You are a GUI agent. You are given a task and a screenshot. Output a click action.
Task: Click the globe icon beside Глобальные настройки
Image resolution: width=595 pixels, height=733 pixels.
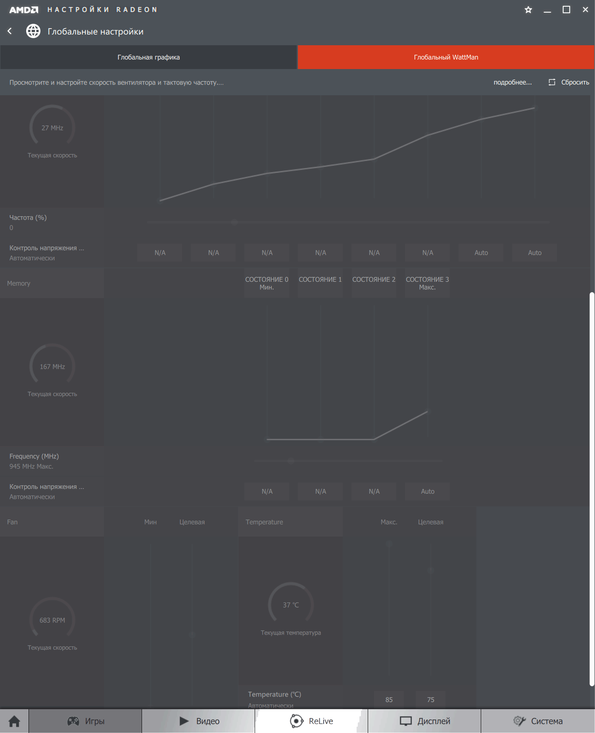(33, 31)
